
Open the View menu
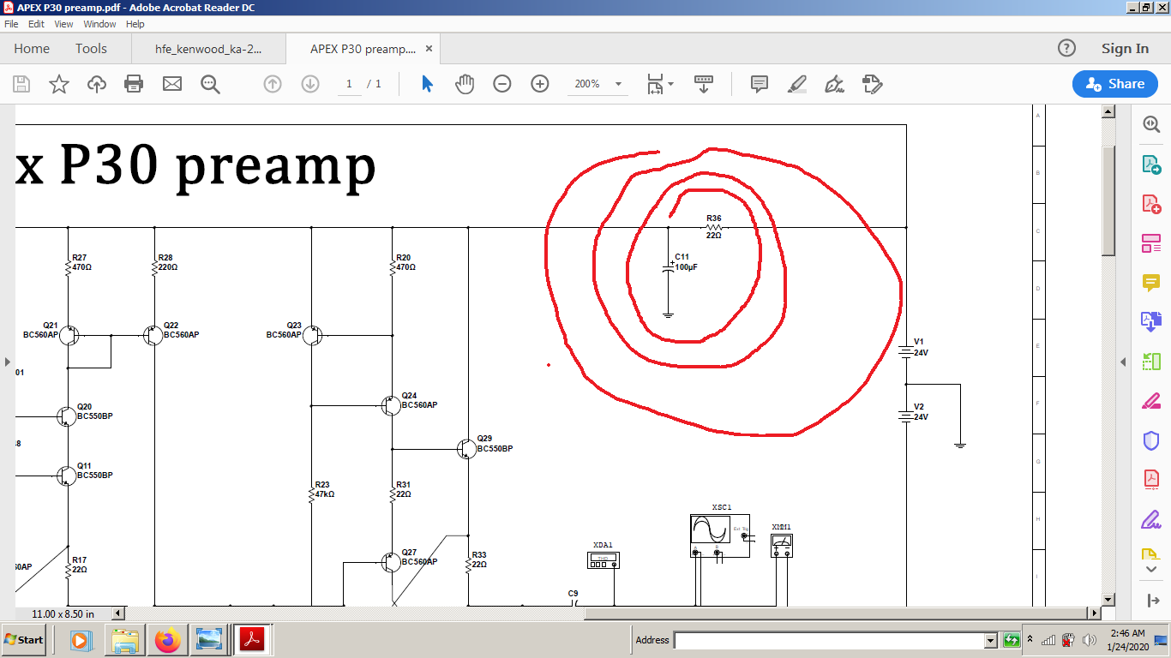[x=63, y=24]
